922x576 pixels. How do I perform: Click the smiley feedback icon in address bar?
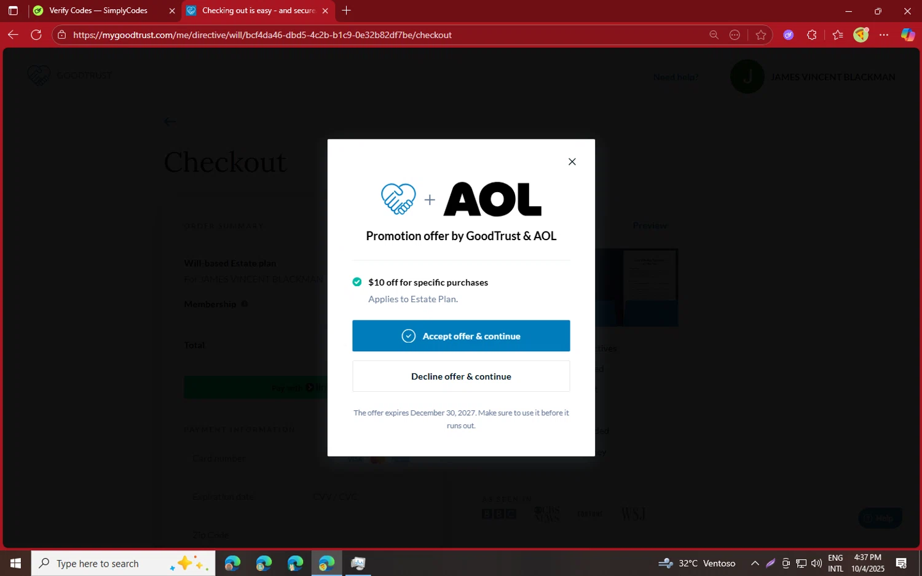[735, 35]
